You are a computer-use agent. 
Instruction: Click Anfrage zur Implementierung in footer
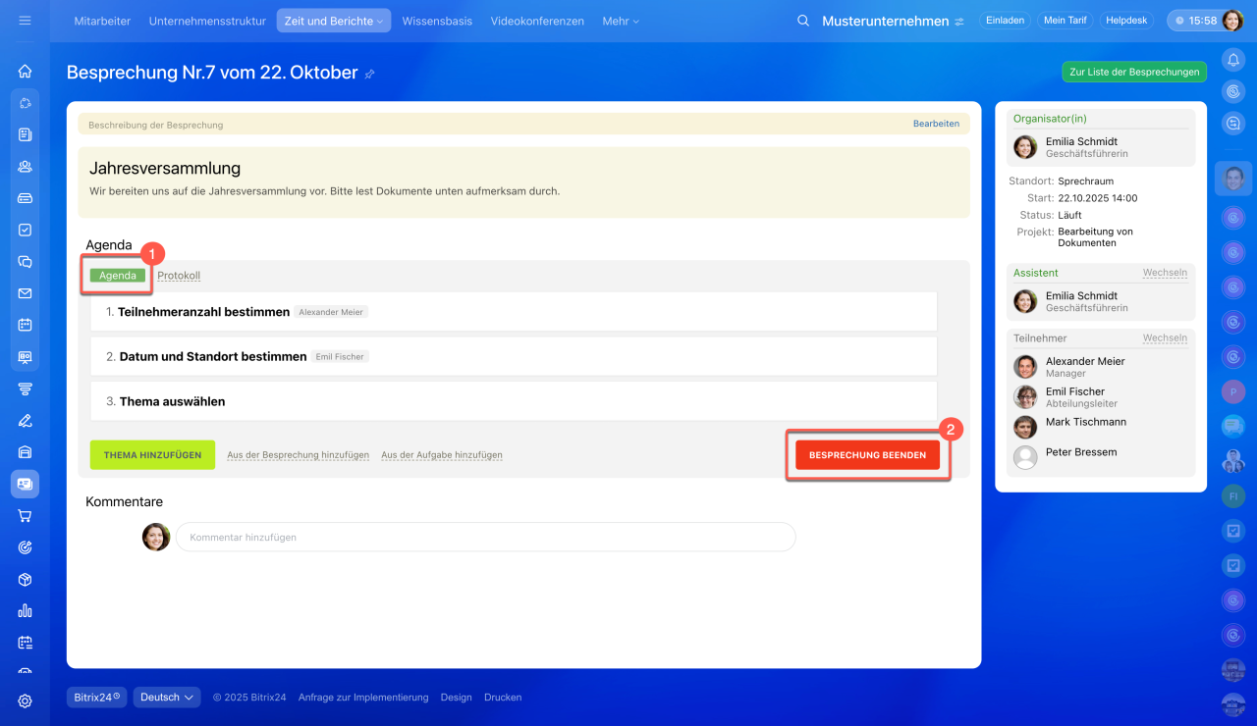tap(363, 698)
